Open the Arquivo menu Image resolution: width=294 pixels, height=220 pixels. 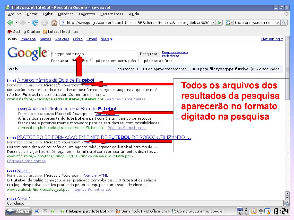15,14
